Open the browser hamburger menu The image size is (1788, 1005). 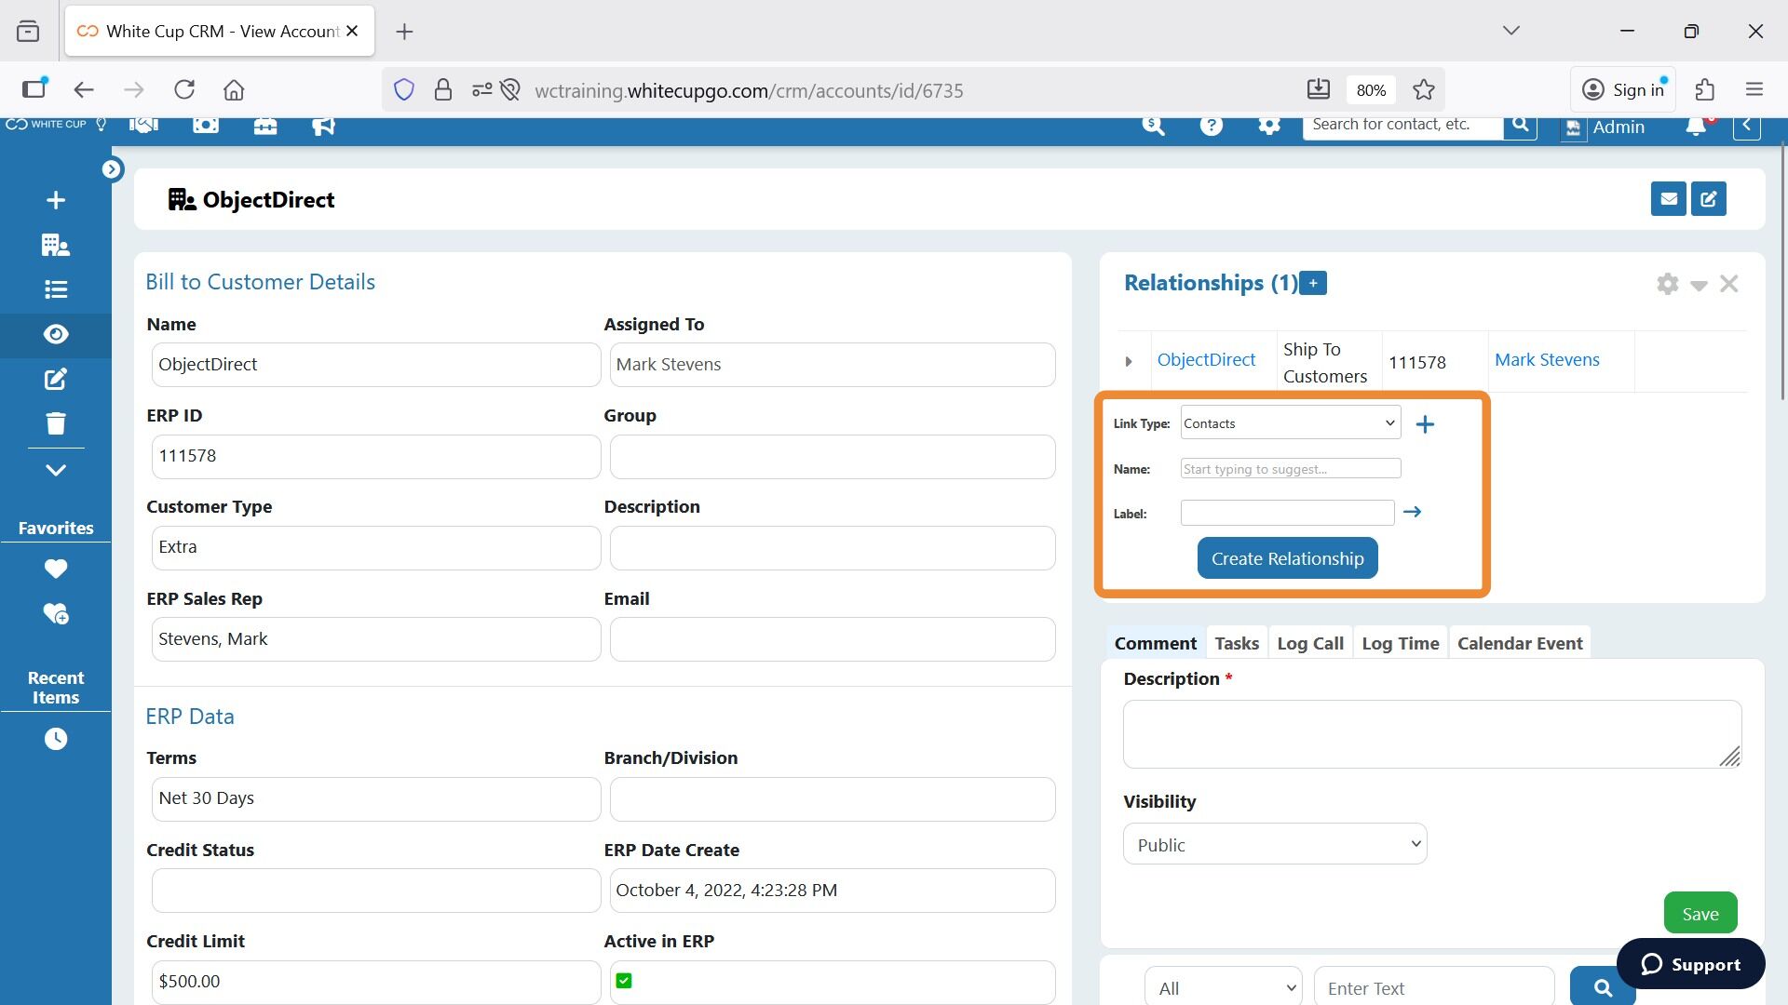coord(1754,89)
